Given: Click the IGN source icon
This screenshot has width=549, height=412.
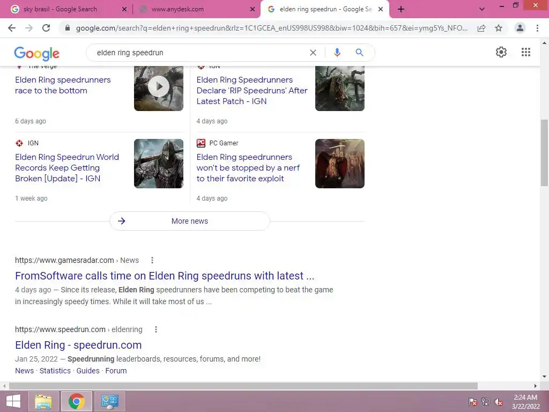Looking at the screenshot, I should [x=19, y=143].
